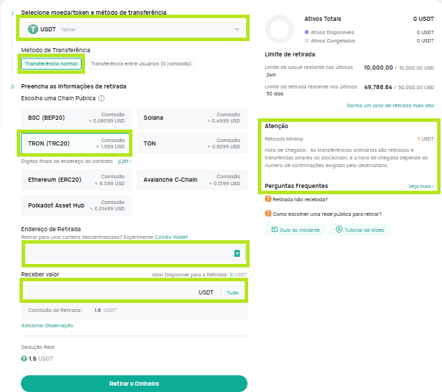Click Adicionar Observação link

[x=47, y=326]
